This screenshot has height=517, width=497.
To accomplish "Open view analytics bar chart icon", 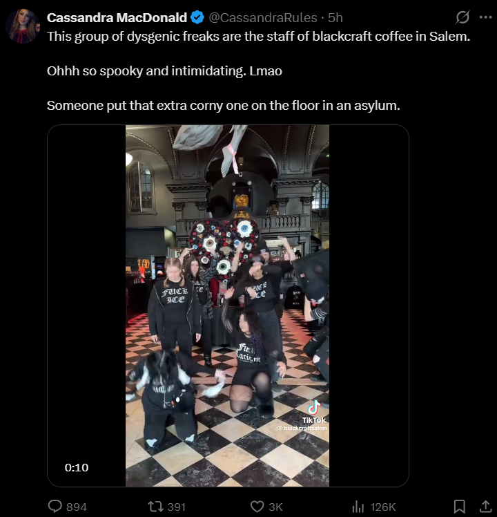I will tap(358, 507).
